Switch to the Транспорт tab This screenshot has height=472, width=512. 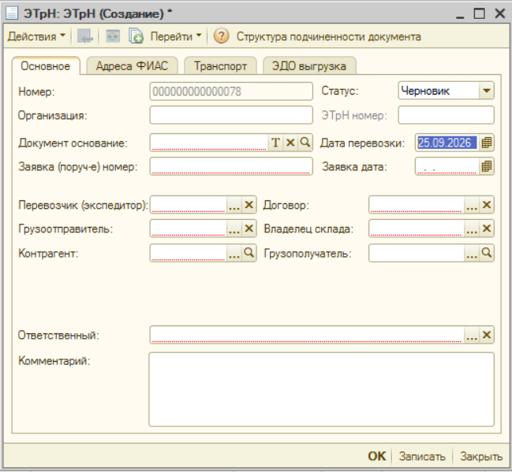tap(220, 66)
